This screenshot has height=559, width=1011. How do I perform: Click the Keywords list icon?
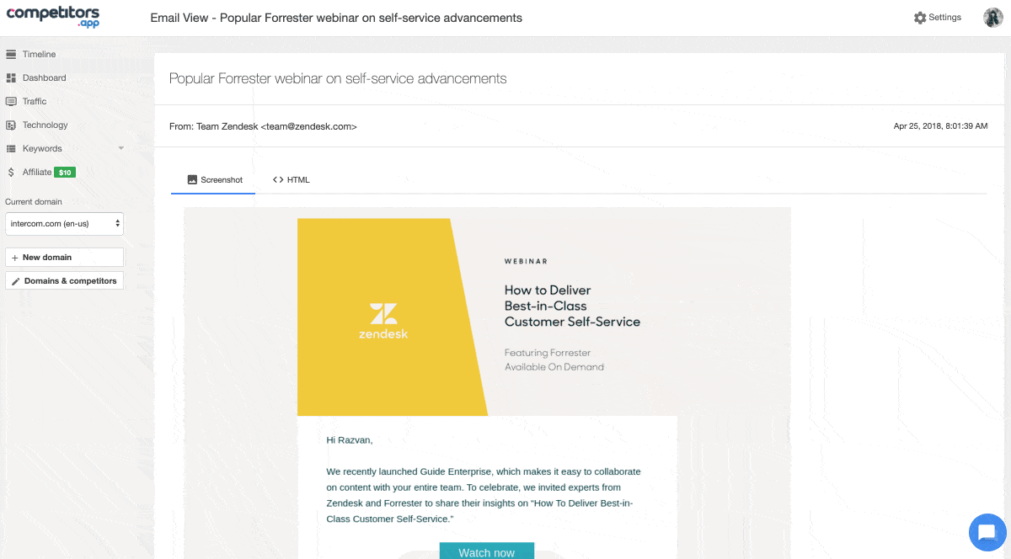click(x=11, y=148)
